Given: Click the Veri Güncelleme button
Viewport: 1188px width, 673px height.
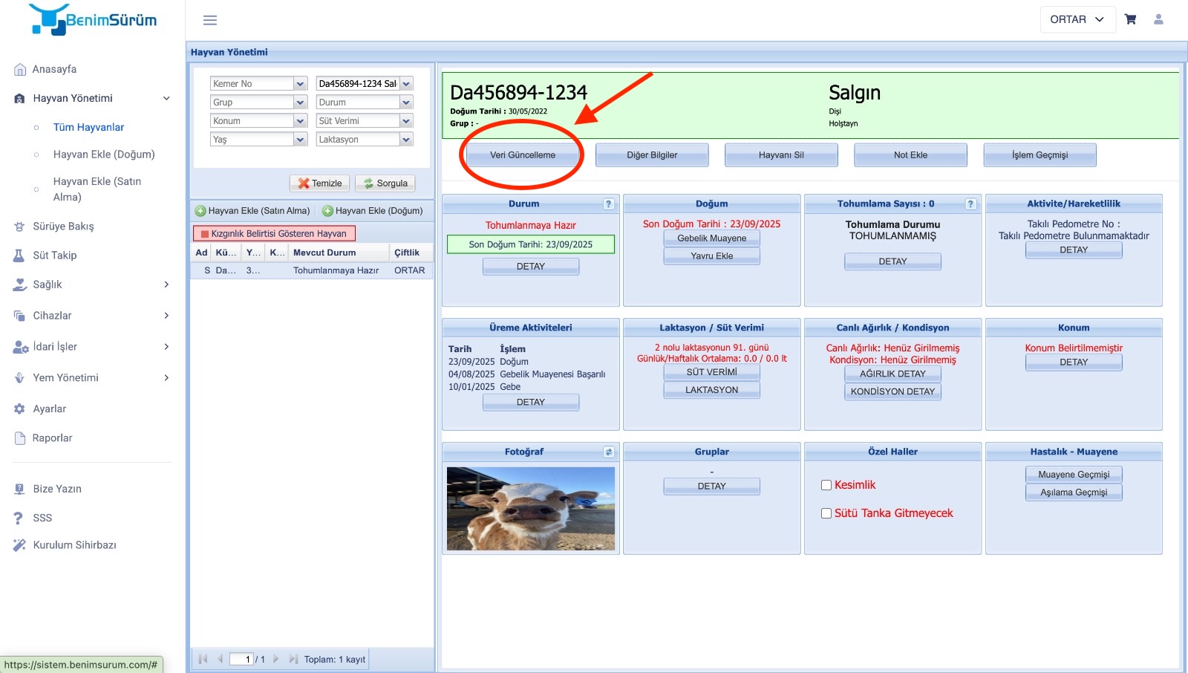Looking at the screenshot, I should [523, 155].
